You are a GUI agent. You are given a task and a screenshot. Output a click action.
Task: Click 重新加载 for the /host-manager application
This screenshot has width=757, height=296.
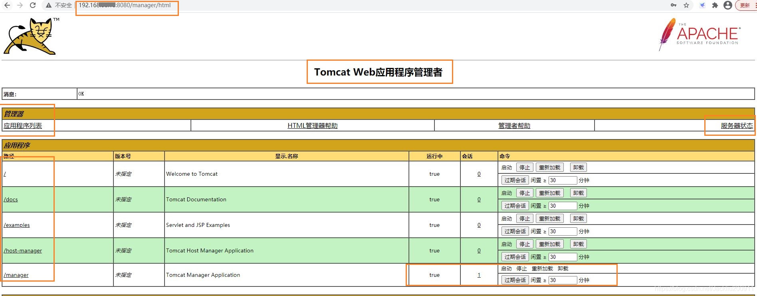click(550, 244)
